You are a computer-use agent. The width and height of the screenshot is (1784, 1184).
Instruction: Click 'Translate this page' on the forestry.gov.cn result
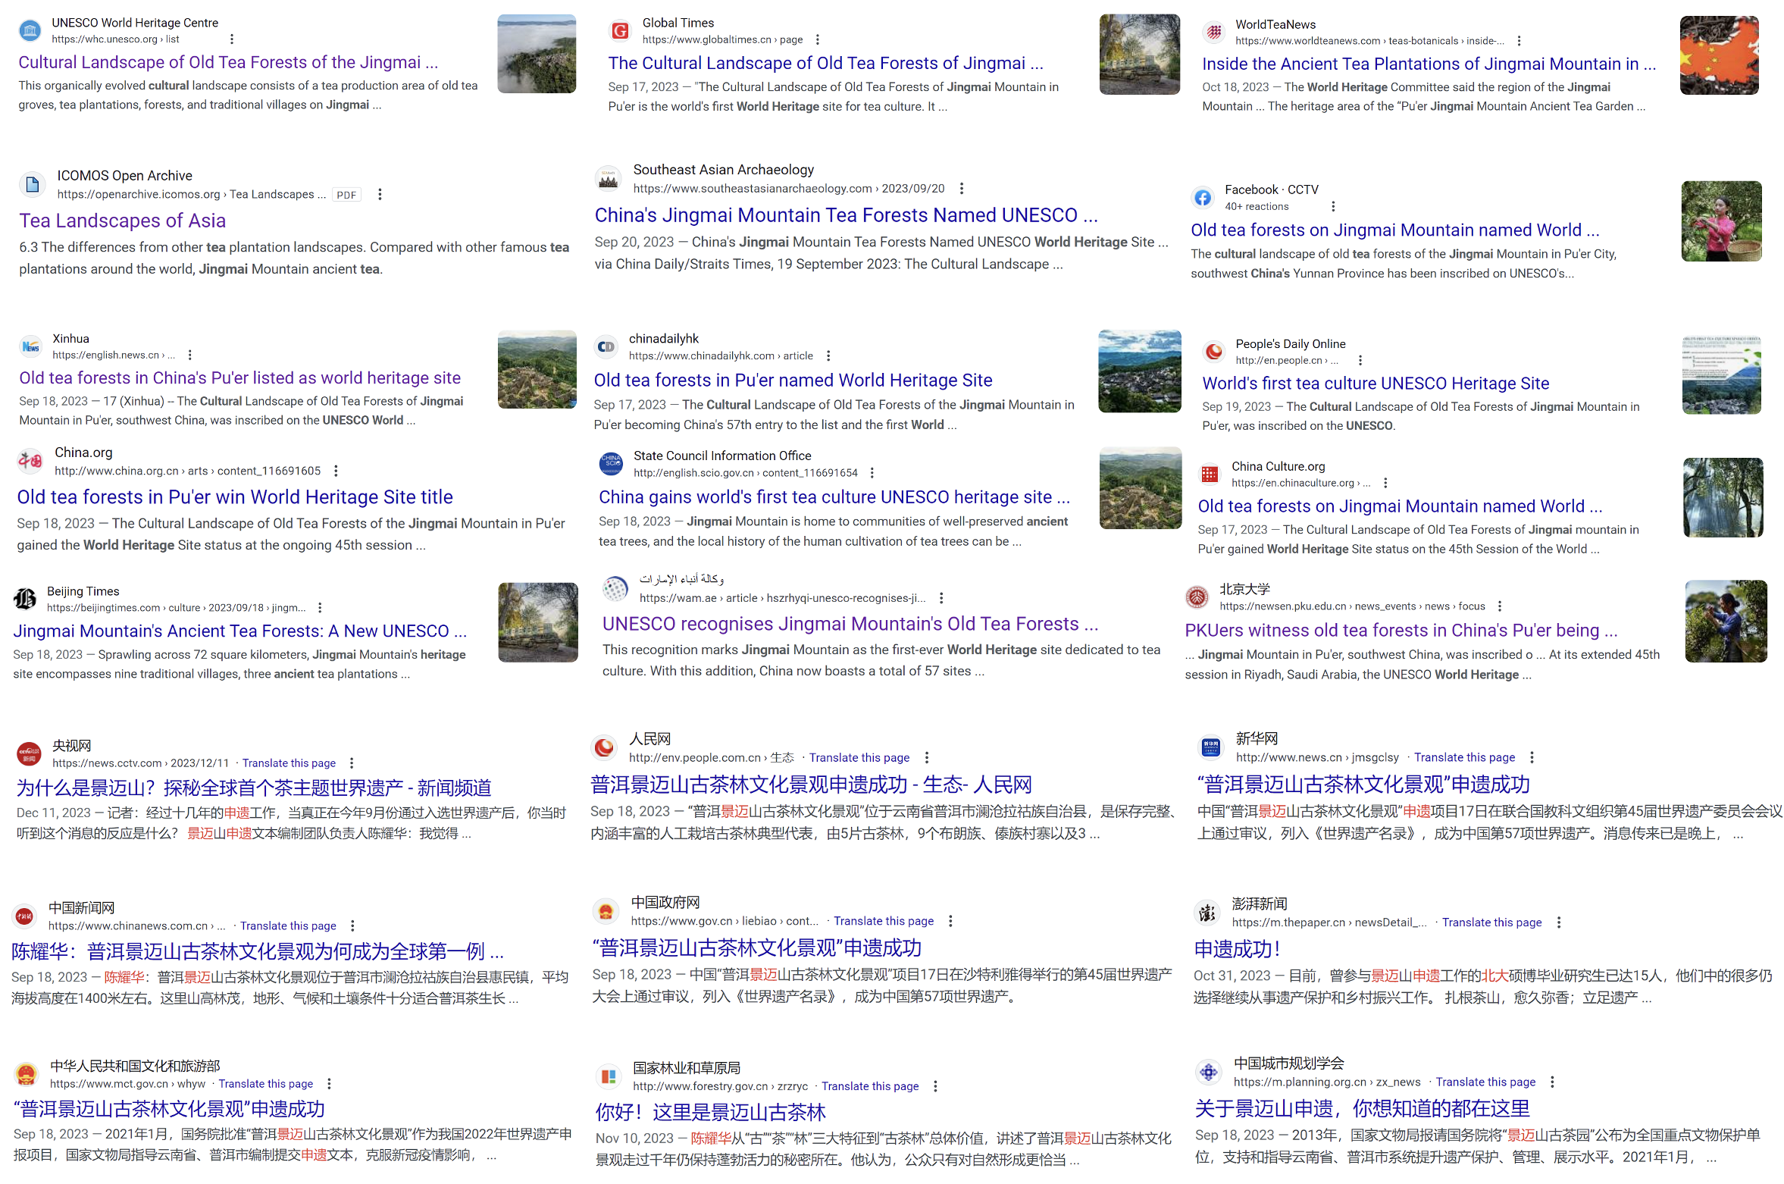[870, 1086]
